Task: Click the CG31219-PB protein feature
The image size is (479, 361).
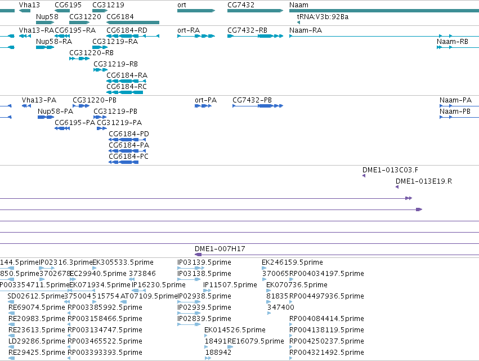Action: pyautogui.click(x=100, y=117)
